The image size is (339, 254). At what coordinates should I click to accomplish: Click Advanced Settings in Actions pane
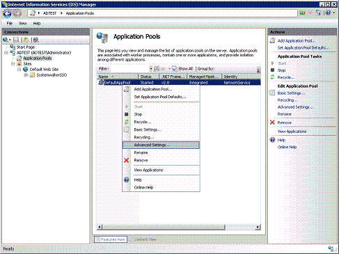tap(295, 107)
